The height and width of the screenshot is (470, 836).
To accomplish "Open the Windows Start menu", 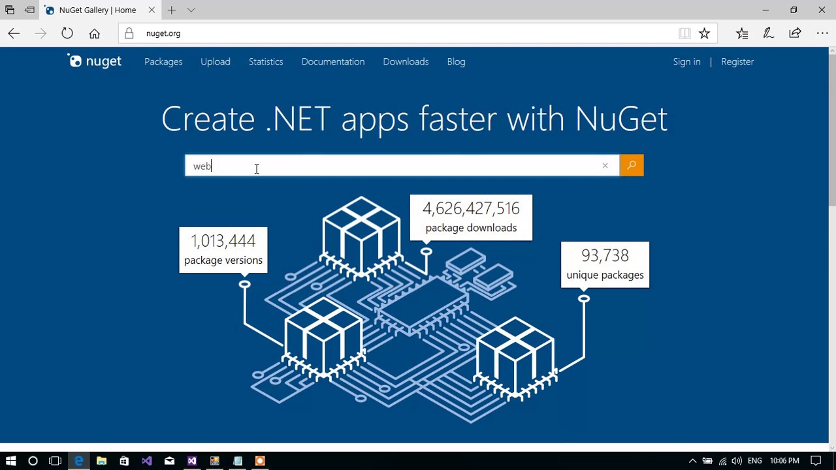I will 10,461.
